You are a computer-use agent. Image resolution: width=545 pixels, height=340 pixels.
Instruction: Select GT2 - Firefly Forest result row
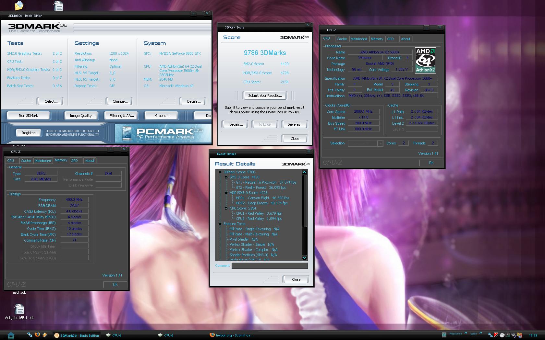point(260,187)
